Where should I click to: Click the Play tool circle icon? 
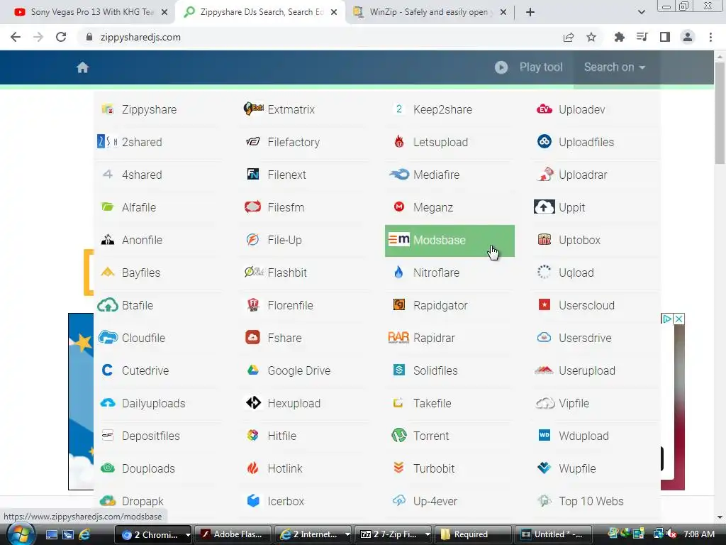coord(501,67)
